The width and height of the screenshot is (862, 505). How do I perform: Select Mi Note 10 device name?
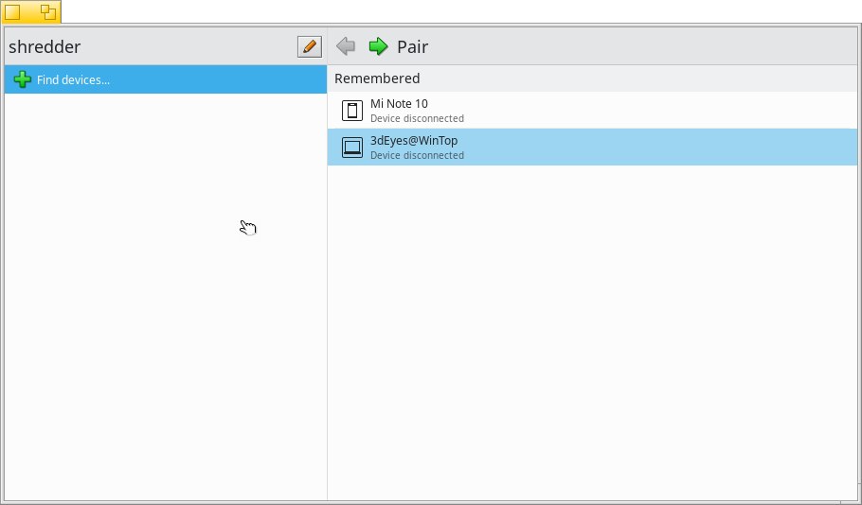coord(399,104)
